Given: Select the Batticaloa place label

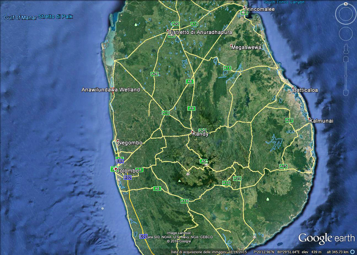Looking at the screenshot, I should 305,90.
